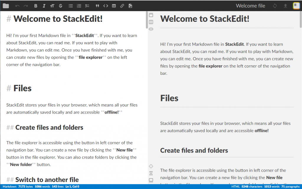Image resolution: width=302 pixels, height=189 pixels.
Task: Insert a table
Action: point(114,6)
